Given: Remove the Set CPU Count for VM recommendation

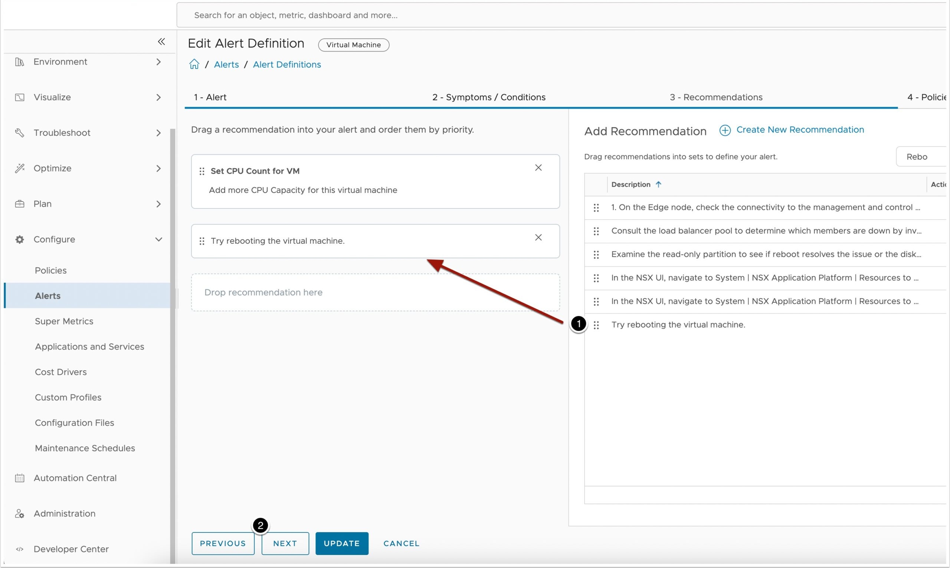Looking at the screenshot, I should (538, 168).
